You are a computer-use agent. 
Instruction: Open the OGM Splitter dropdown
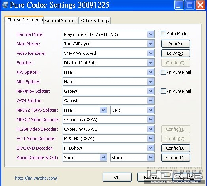coord(151,101)
